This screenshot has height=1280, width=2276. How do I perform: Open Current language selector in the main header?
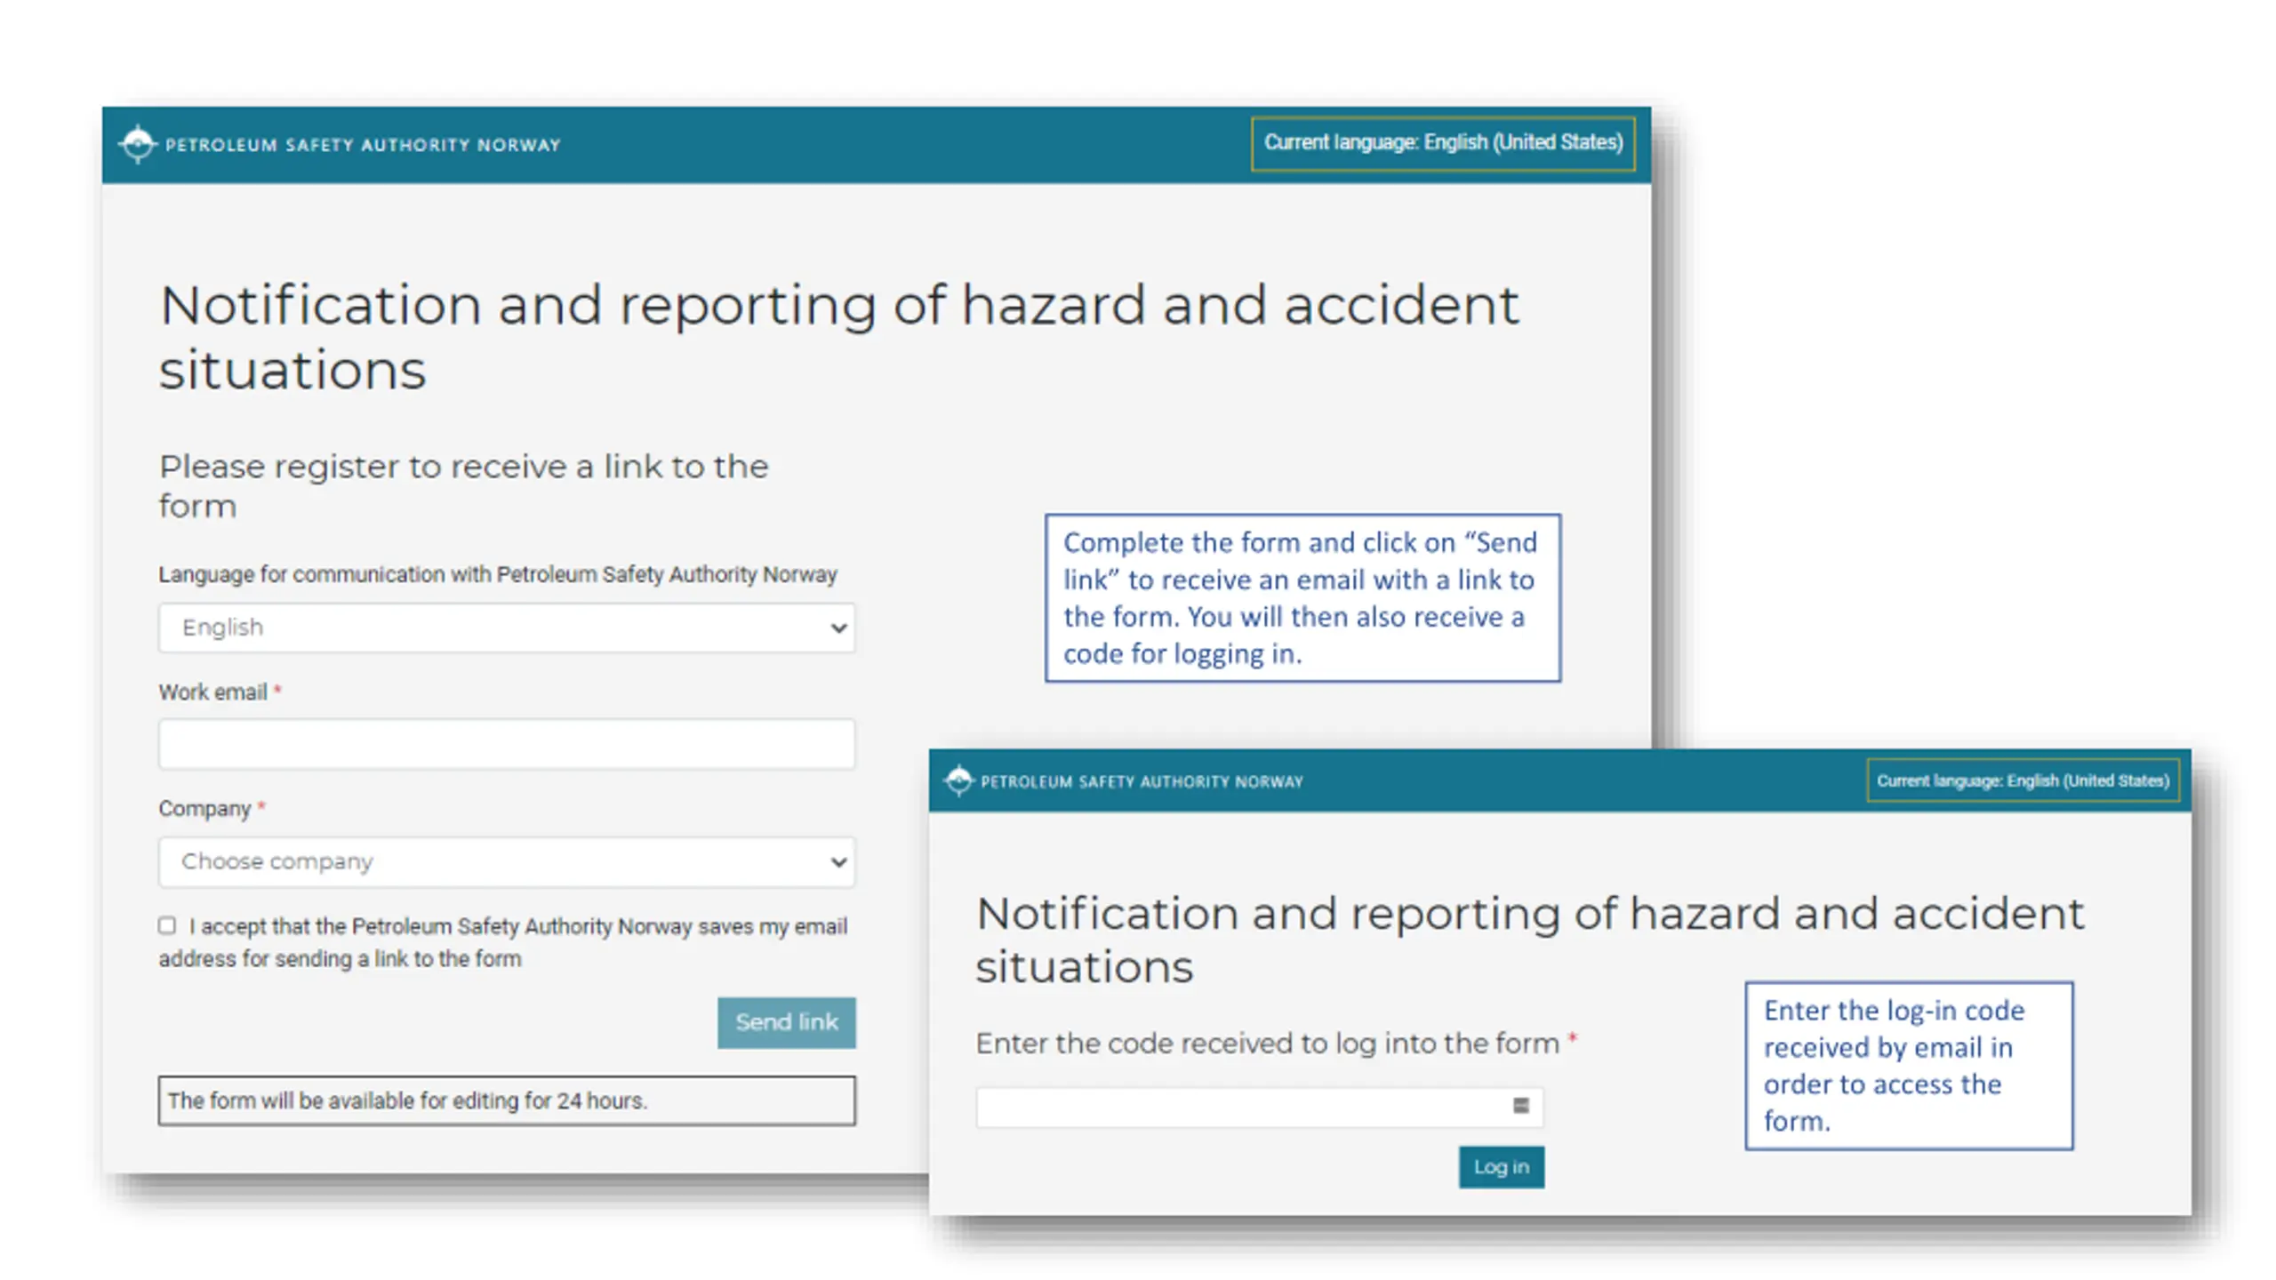pyautogui.click(x=1443, y=143)
